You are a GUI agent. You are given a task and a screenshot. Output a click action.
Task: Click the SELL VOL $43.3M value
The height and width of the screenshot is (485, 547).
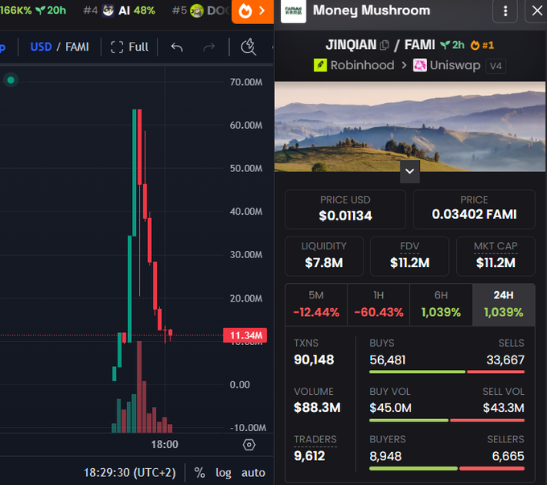tap(504, 408)
